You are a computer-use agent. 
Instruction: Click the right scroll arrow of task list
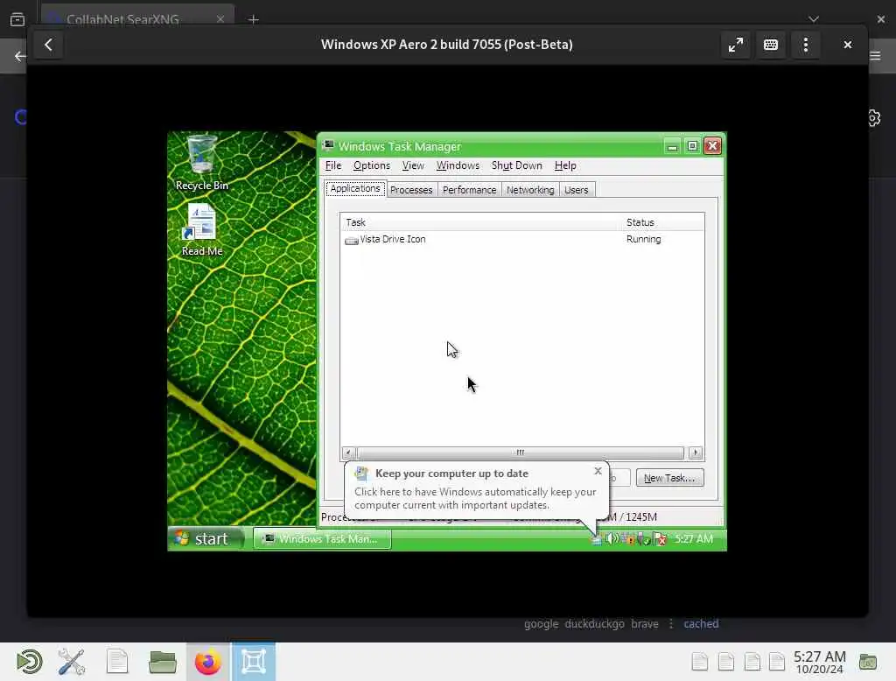pyautogui.click(x=696, y=453)
